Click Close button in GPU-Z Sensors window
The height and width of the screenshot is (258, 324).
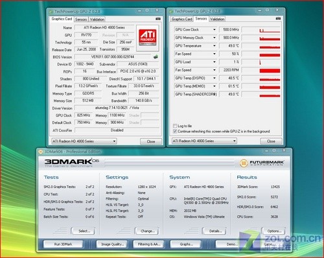pyautogui.click(x=271, y=141)
